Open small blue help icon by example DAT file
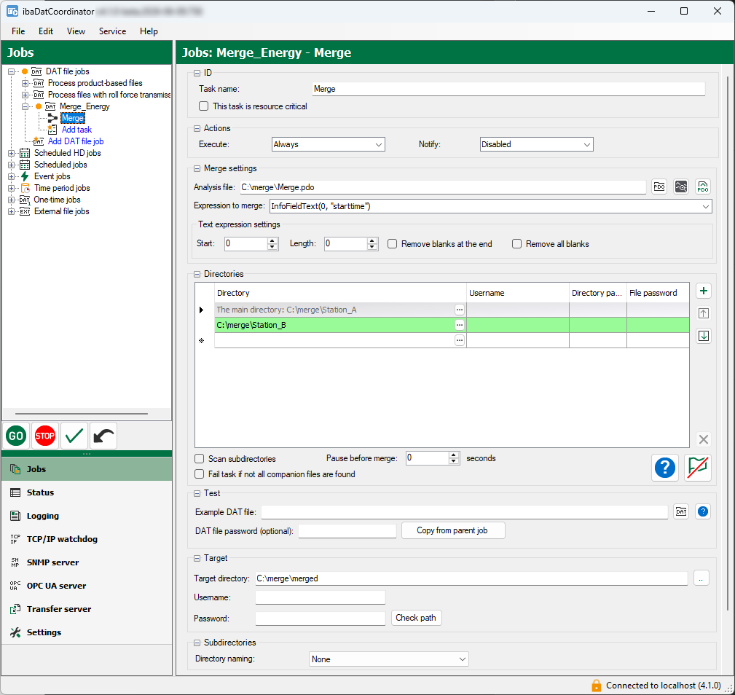Image resolution: width=735 pixels, height=695 pixels. (x=703, y=511)
